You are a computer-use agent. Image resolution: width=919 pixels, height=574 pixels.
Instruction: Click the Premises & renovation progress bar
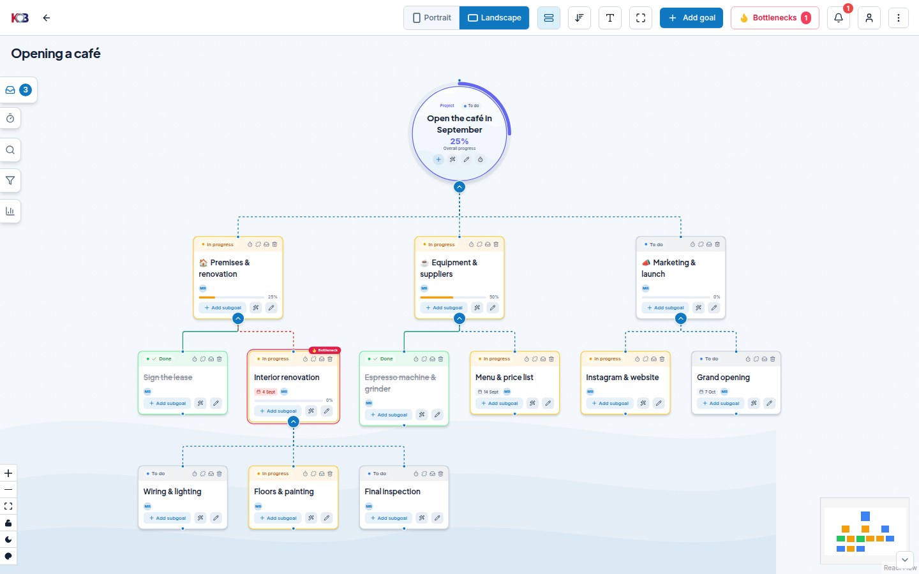[x=232, y=297]
